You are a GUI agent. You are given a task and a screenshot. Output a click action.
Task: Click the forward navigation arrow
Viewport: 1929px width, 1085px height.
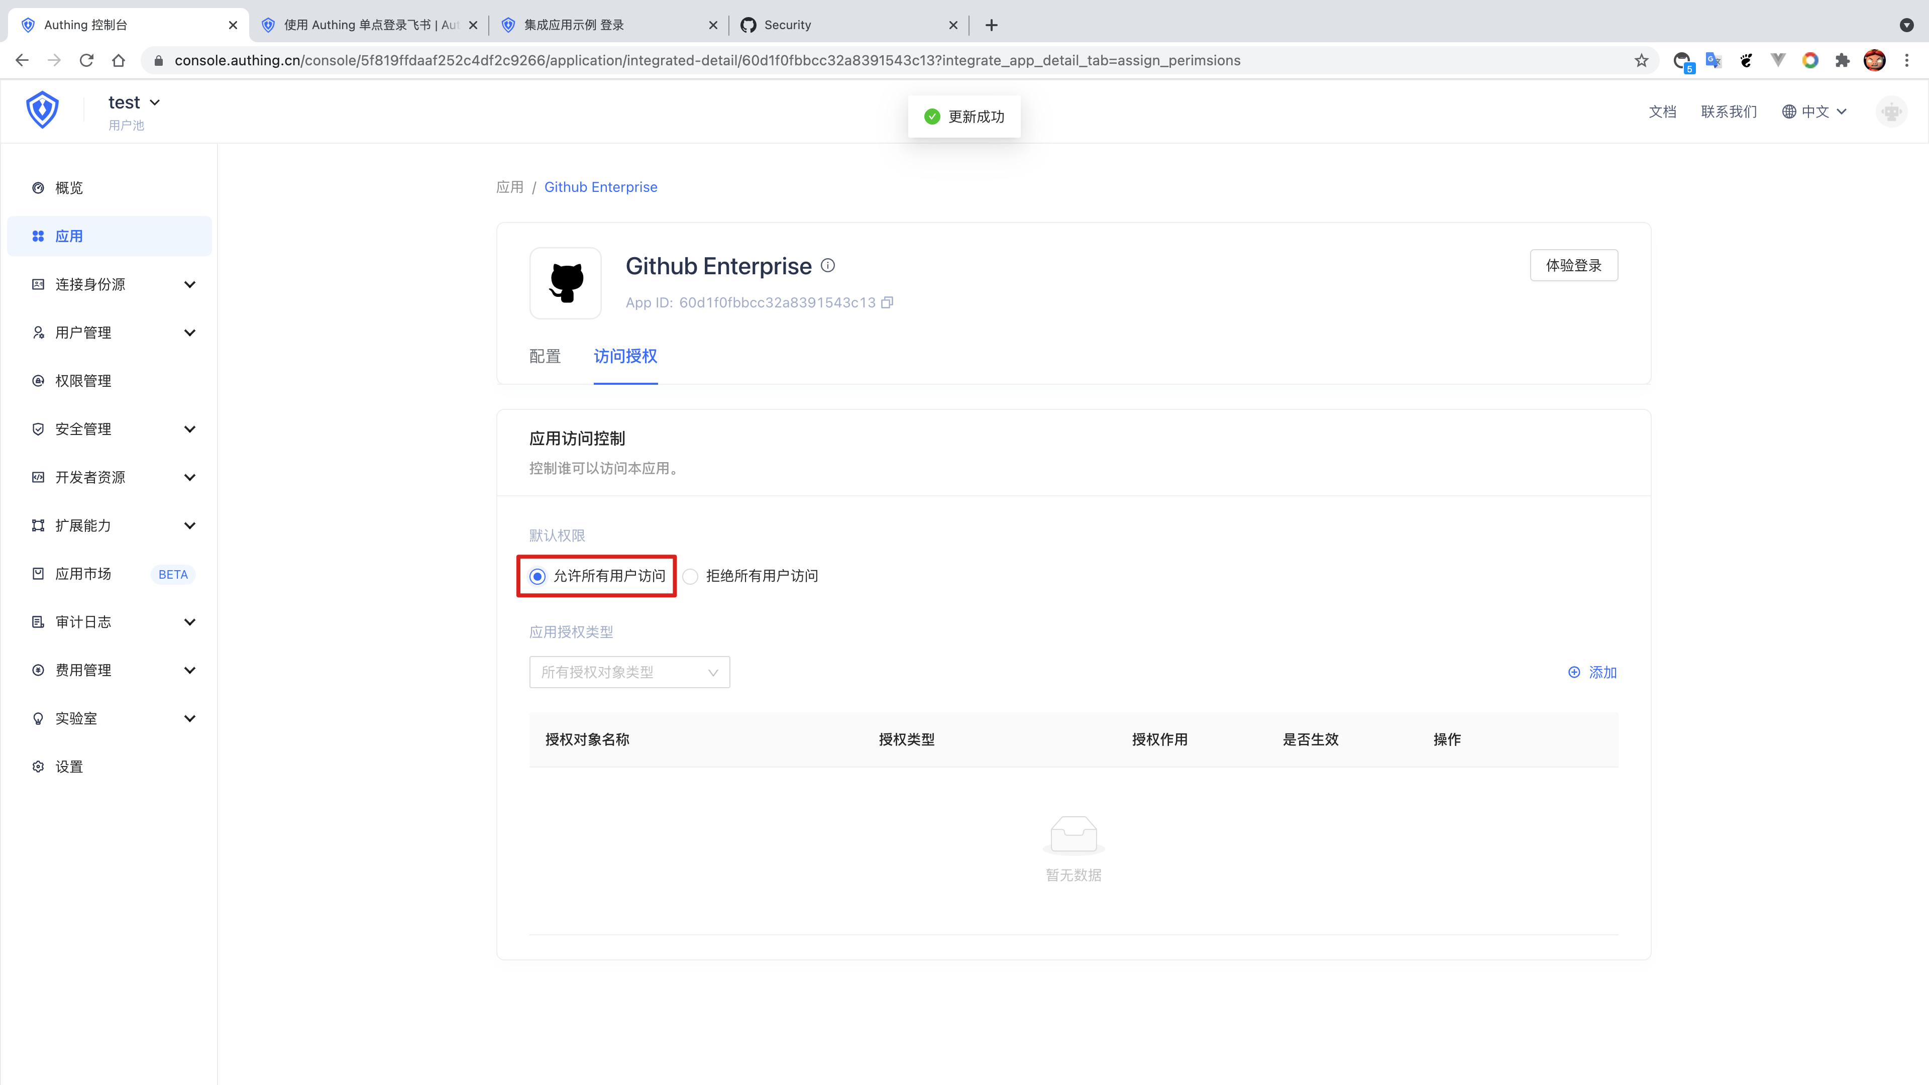[x=54, y=61]
